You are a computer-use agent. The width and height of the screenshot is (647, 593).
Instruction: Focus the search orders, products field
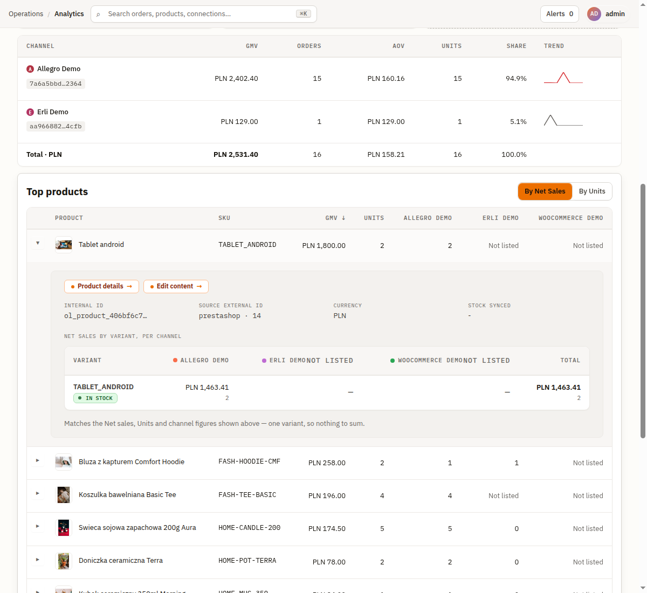tap(204, 14)
